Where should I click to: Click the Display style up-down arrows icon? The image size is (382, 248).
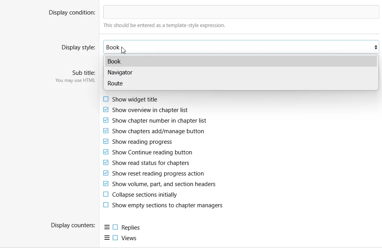tap(376, 47)
